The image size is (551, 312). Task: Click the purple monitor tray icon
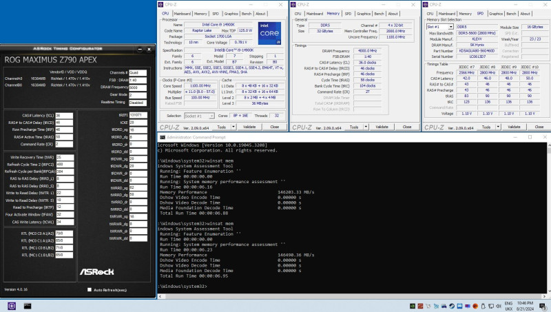pyautogui.click(x=468, y=306)
